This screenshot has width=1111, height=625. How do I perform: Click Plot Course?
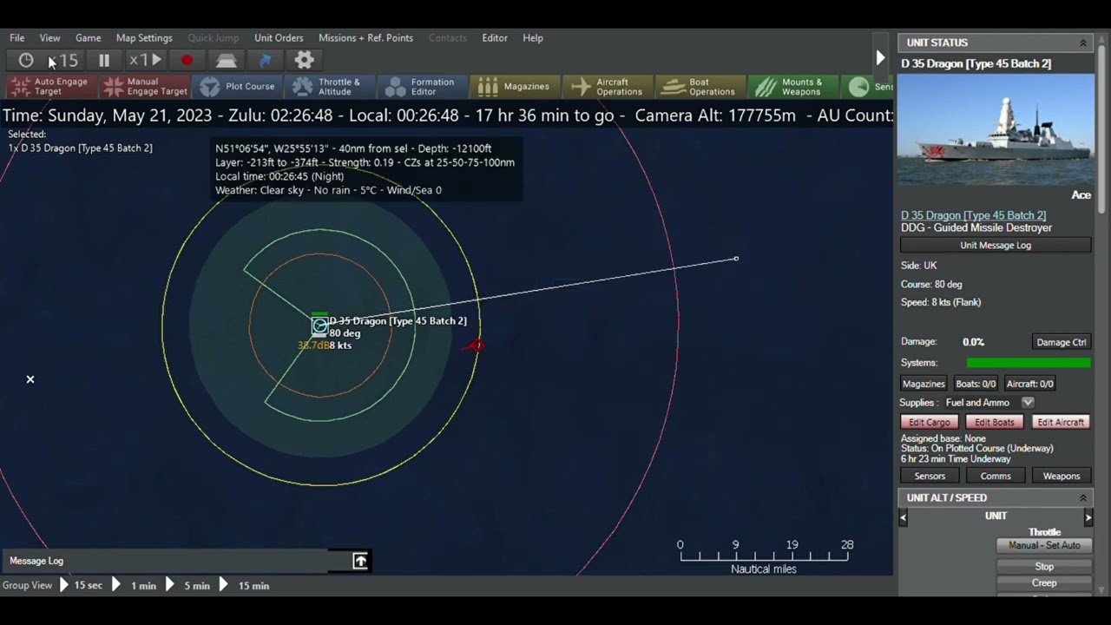(239, 86)
